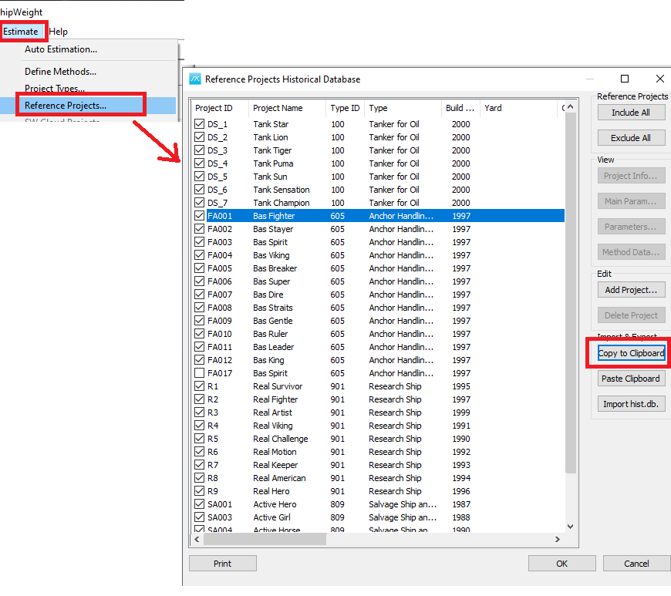Click Add Project button
This screenshot has height=596, width=671.
click(x=630, y=290)
